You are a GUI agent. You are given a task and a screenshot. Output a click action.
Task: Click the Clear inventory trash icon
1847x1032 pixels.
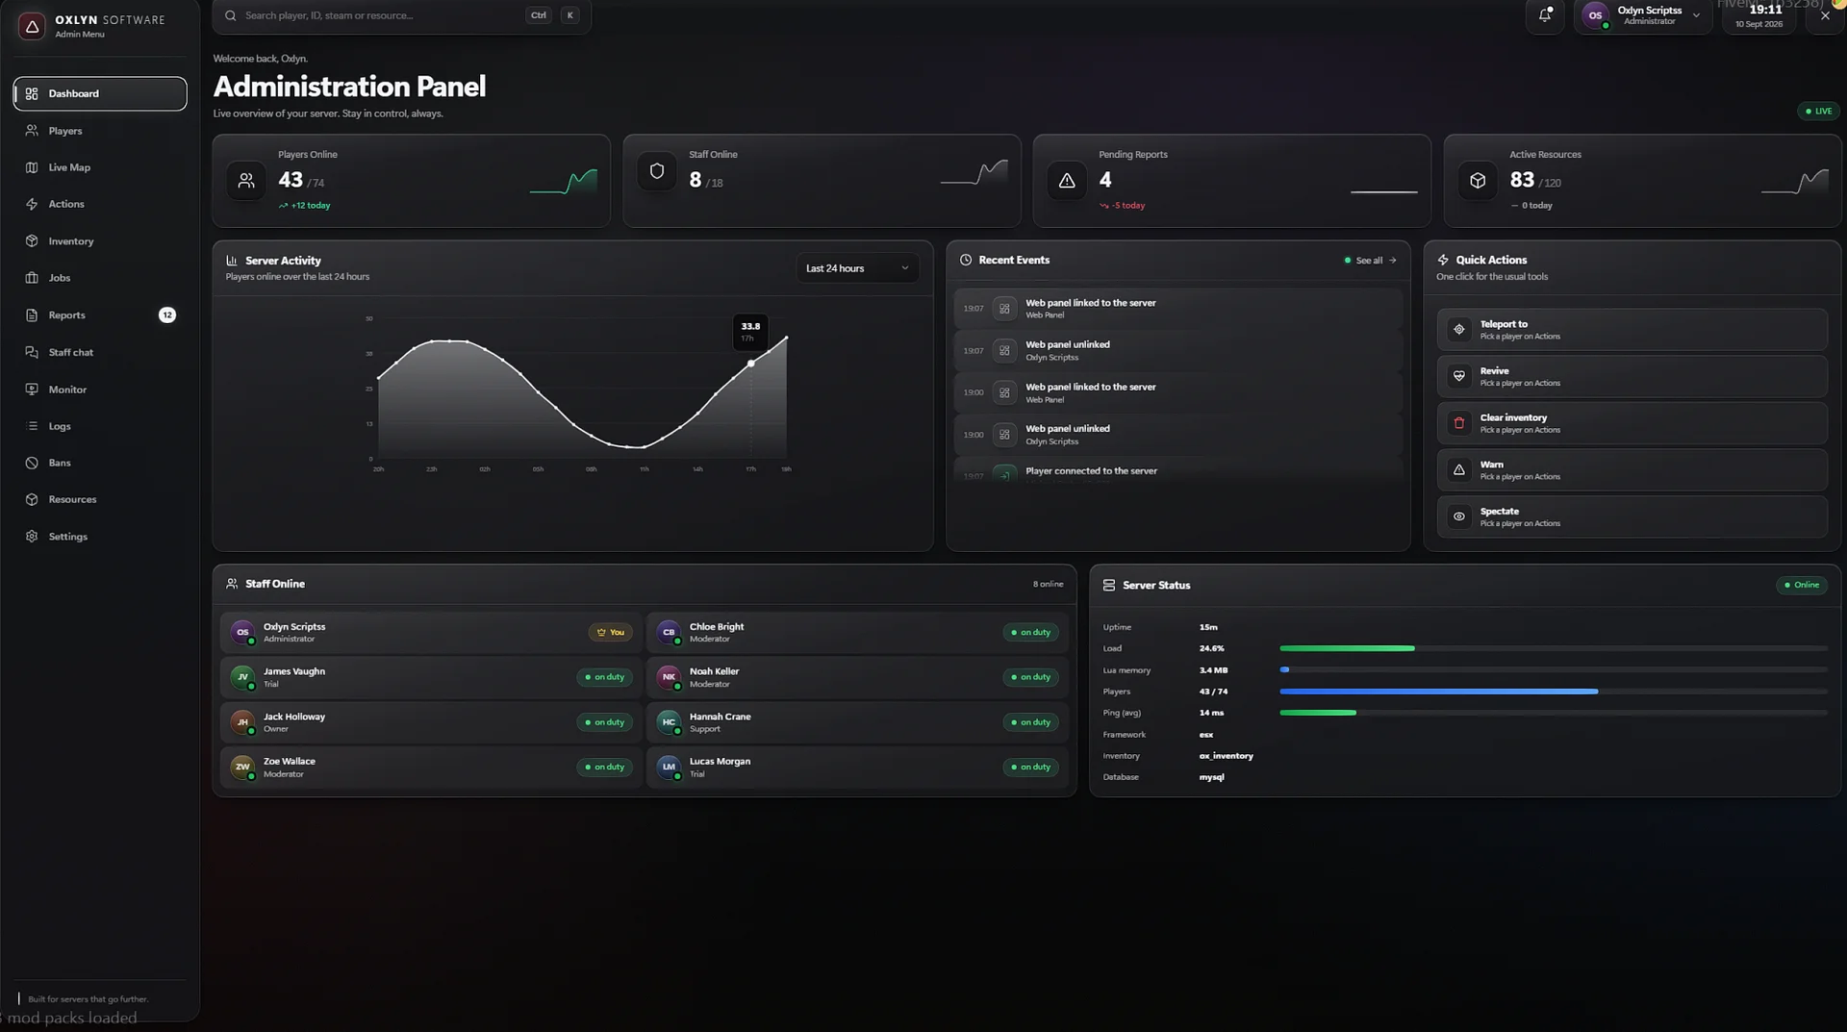click(x=1459, y=423)
